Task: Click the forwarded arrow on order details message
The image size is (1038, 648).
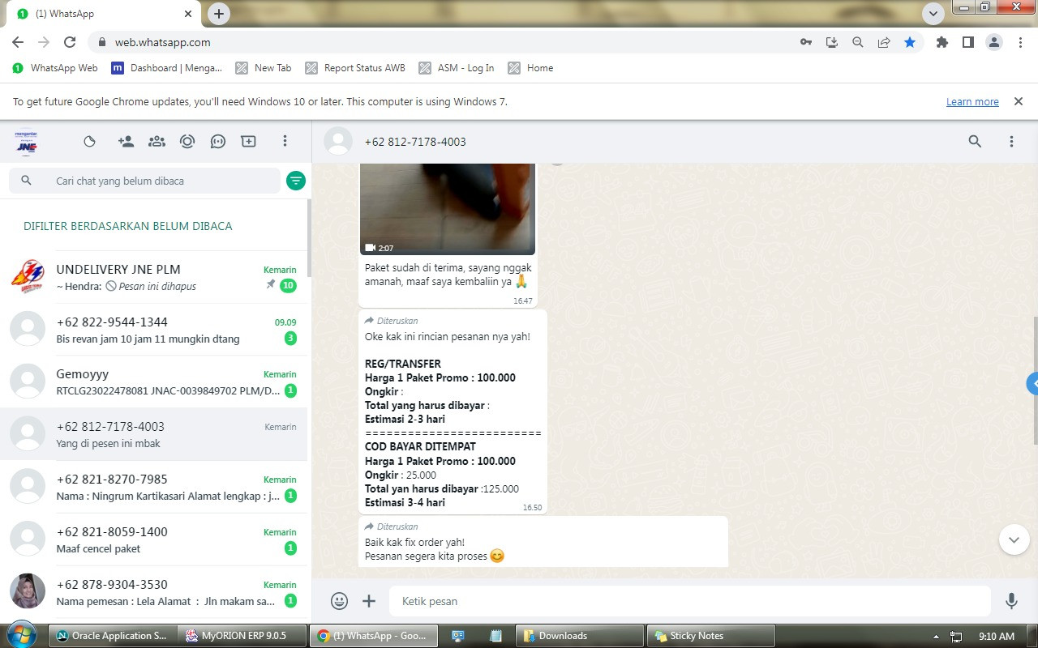Action: click(x=369, y=321)
